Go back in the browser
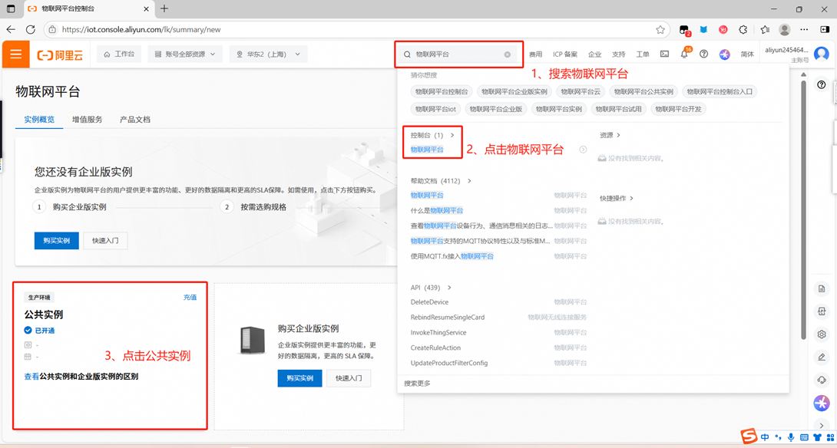The image size is (837, 448). (x=11, y=29)
